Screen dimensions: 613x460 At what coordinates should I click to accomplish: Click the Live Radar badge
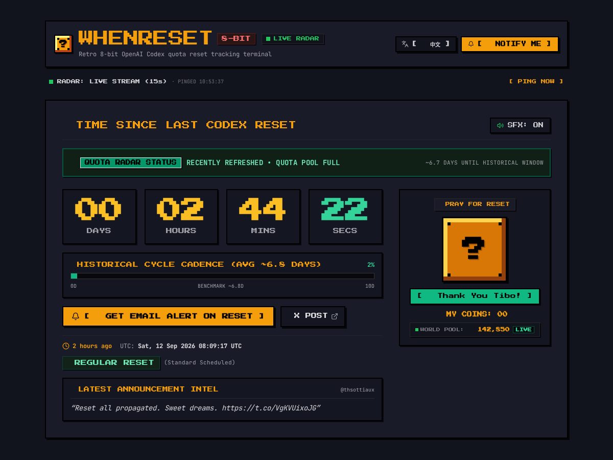coord(293,39)
